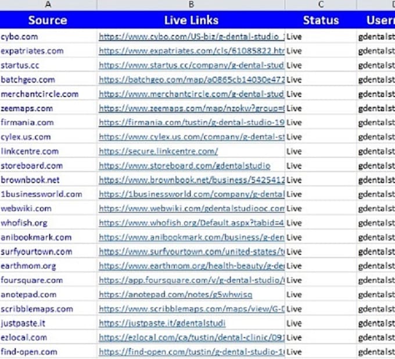The width and height of the screenshot is (395, 359).
Task: Open the anotepad.com notes link
Action: pos(175,295)
